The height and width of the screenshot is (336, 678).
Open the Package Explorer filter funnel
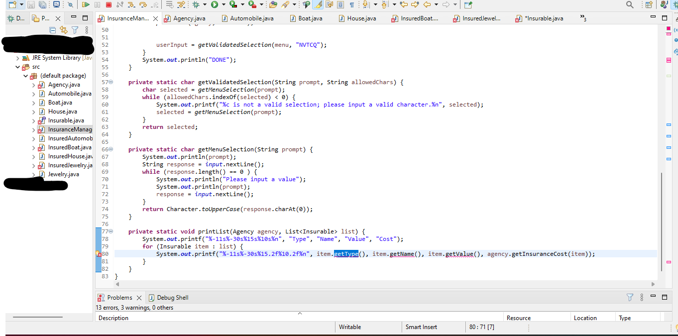[x=75, y=30]
